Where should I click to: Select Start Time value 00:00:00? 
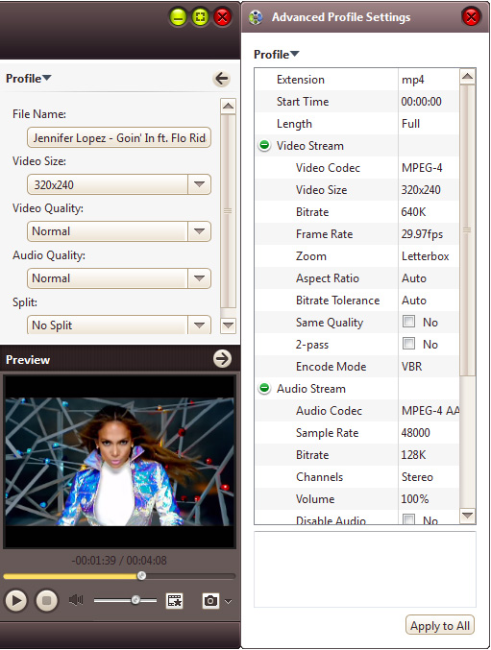point(421,102)
